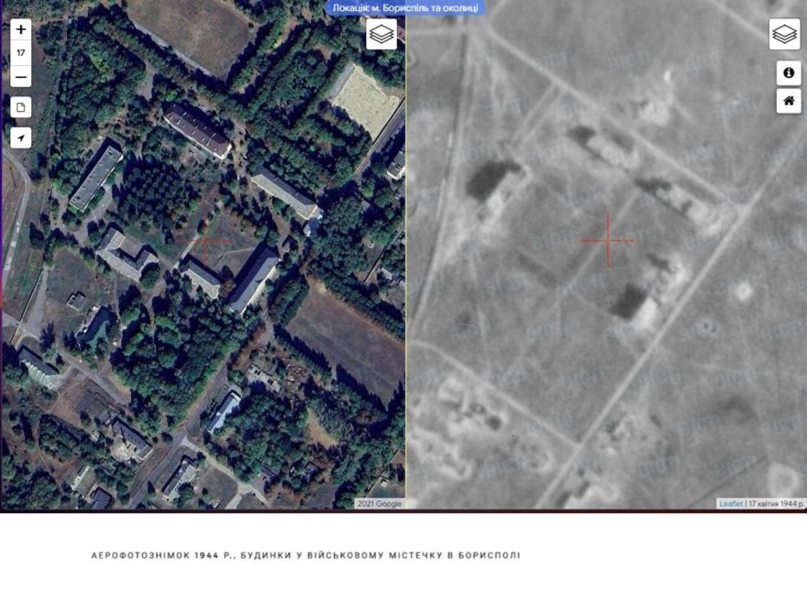This screenshot has width=807, height=594.
Task: Click the 2021 Google attribution label
Action: tap(380, 503)
